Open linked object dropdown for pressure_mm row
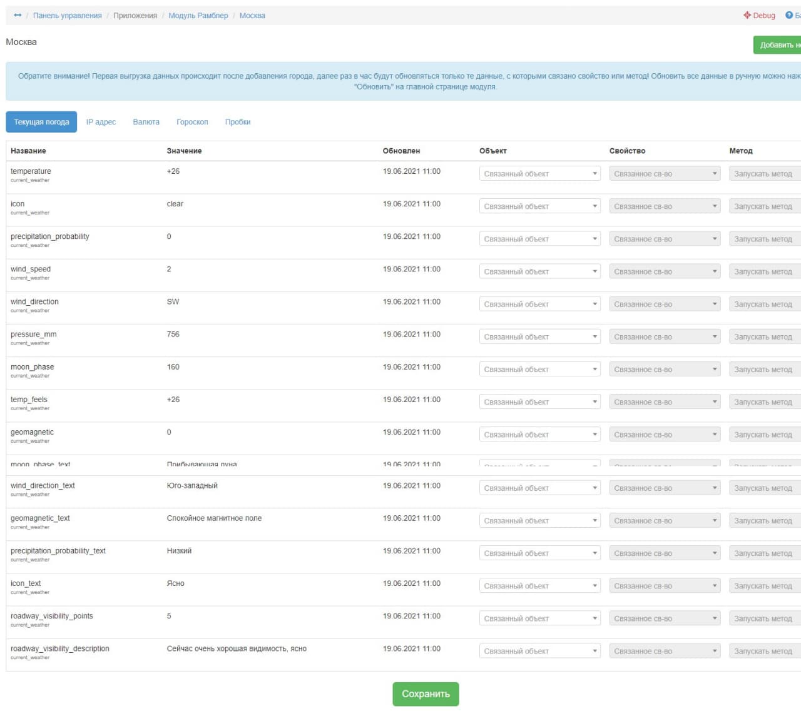Image resolution: width=801 pixels, height=726 pixels. pos(539,337)
